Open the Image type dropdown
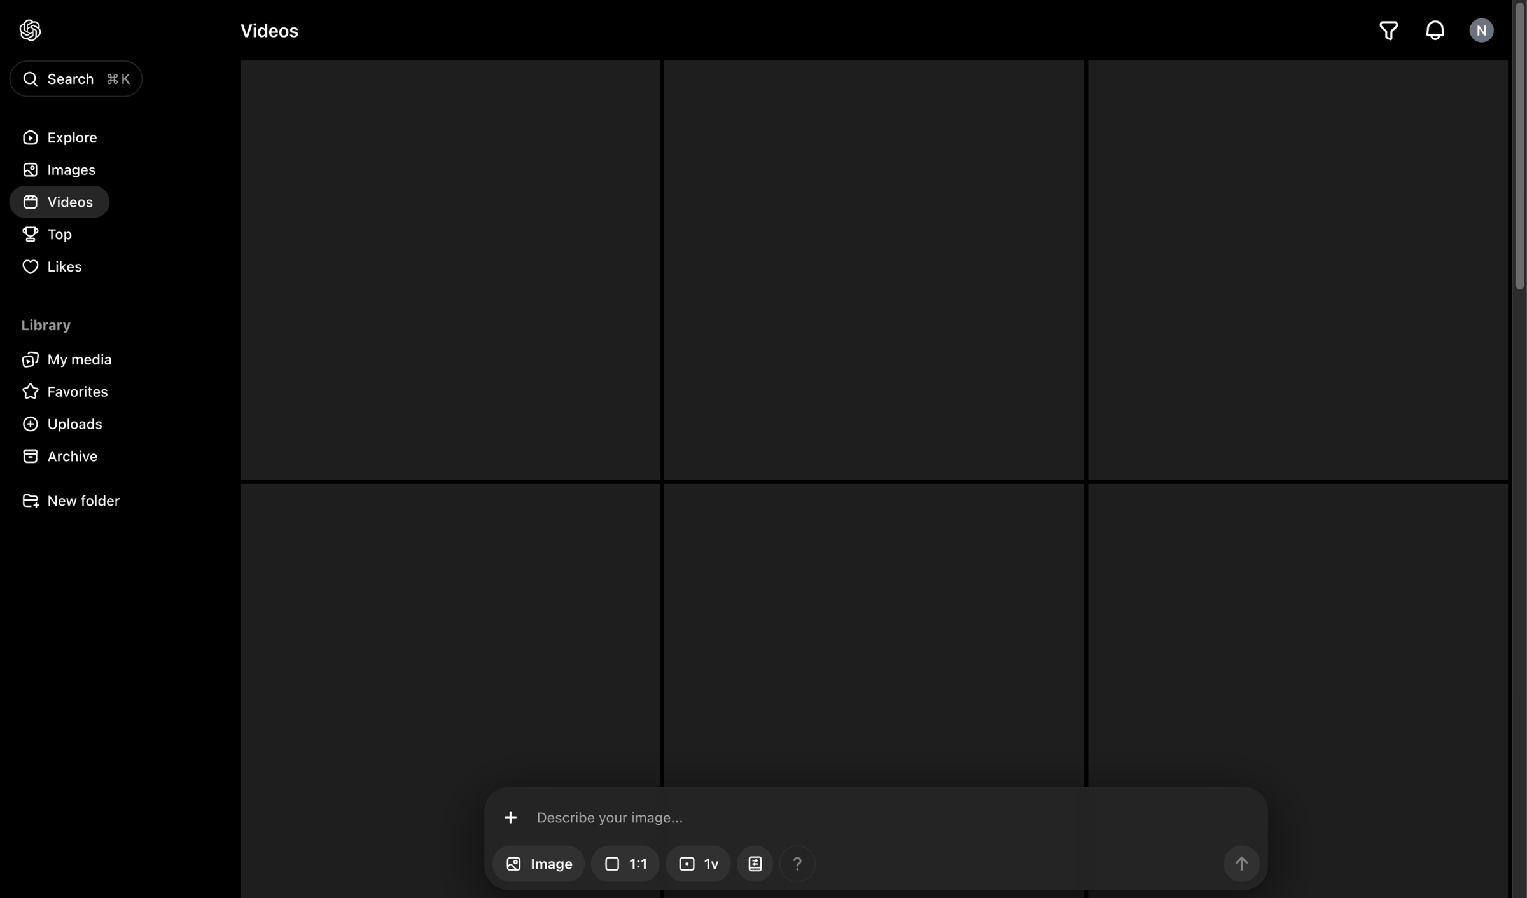Image resolution: width=1527 pixels, height=898 pixels. 539,864
